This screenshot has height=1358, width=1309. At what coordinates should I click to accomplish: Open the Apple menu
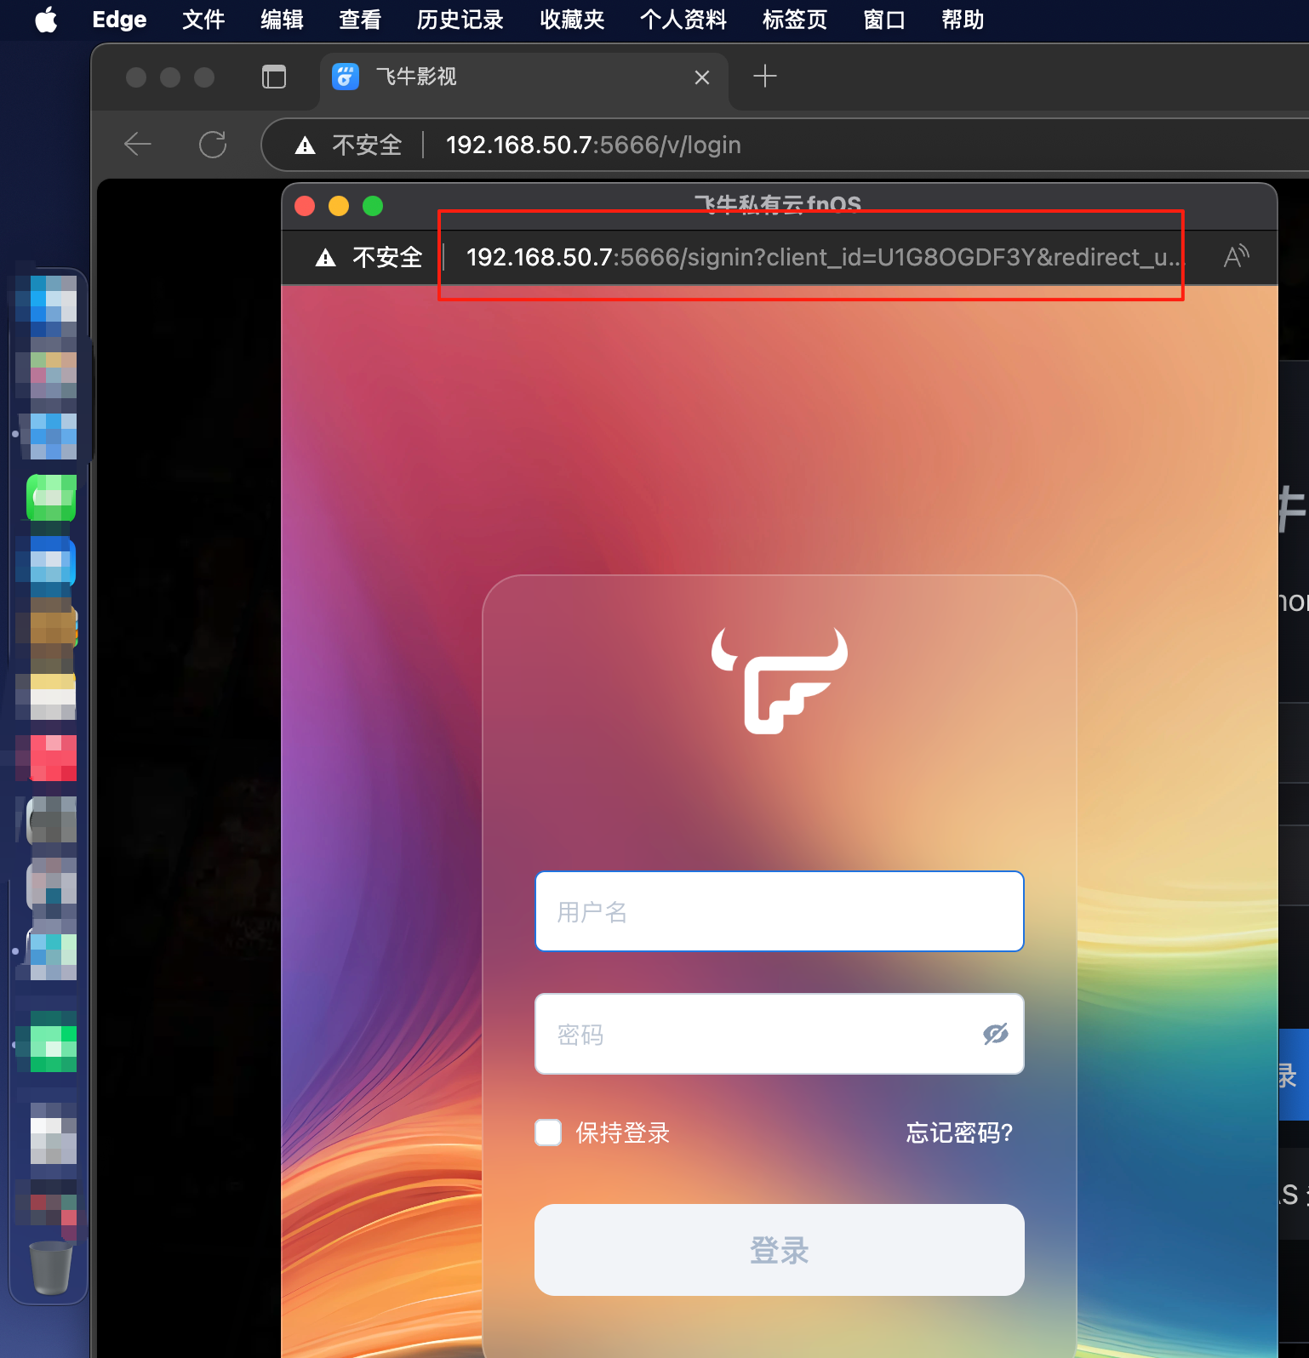coord(46,20)
